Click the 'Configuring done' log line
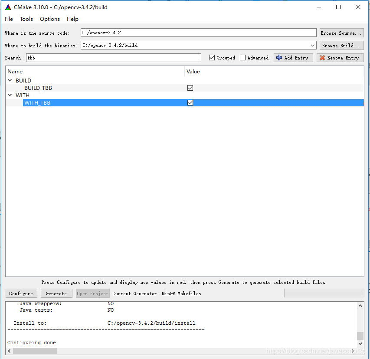370x359 pixels. [x=32, y=343]
